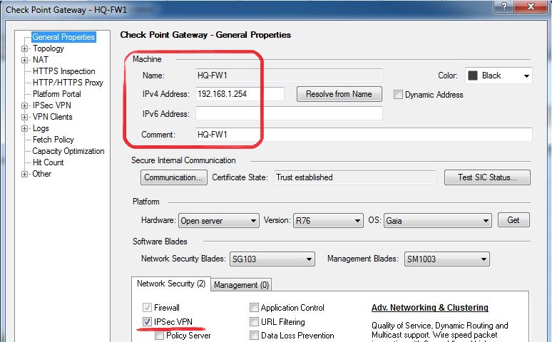552x342 pixels.
Task: Open the Version dropdown showing R76
Action: click(328, 221)
